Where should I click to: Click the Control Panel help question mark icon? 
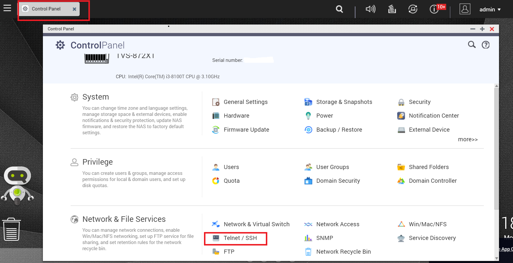pyautogui.click(x=486, y=45)
